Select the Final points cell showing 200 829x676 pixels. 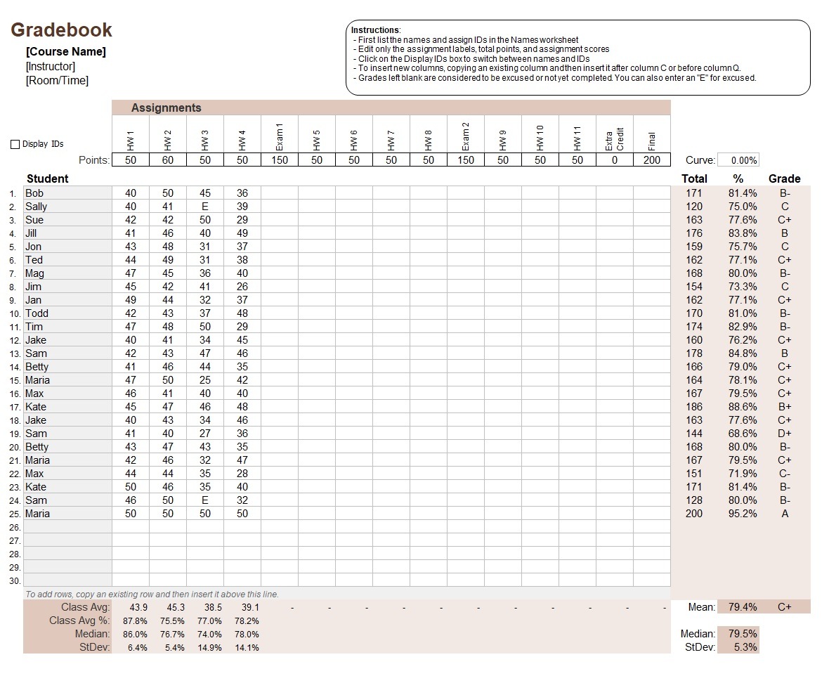click(x=652, y=160)
